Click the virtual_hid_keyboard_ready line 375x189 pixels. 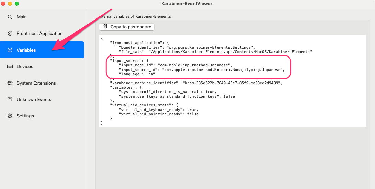point(159,110)
